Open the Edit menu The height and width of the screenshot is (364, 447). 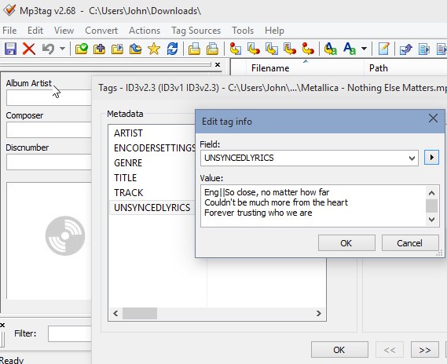tap(35, 31)
